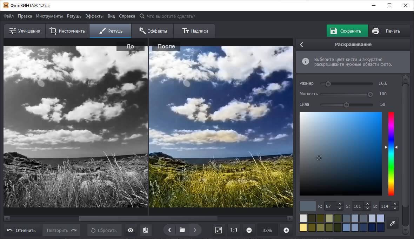Select the light yellow color swatch
The image size is (414, 239).
coord(303,227)
